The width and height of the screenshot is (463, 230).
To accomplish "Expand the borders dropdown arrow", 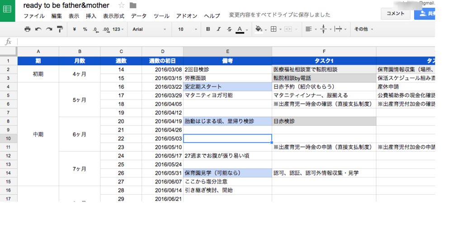I will click(280, 29).
